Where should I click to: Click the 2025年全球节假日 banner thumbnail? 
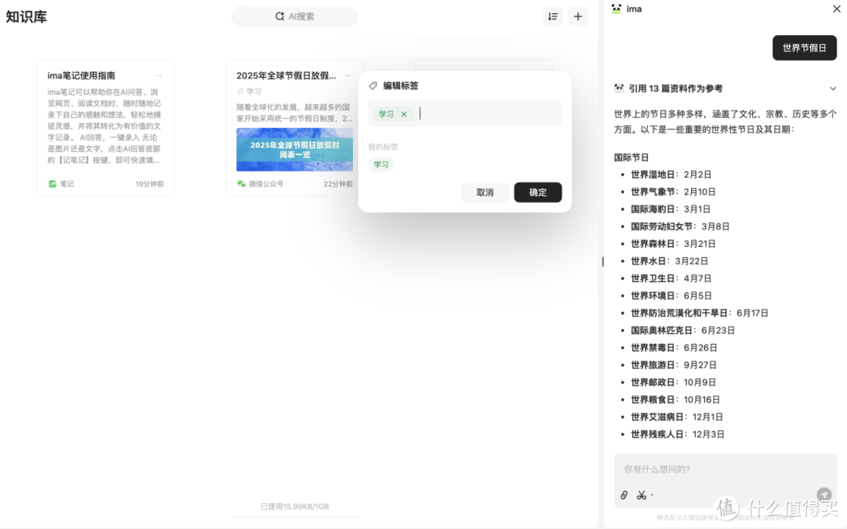294,150
